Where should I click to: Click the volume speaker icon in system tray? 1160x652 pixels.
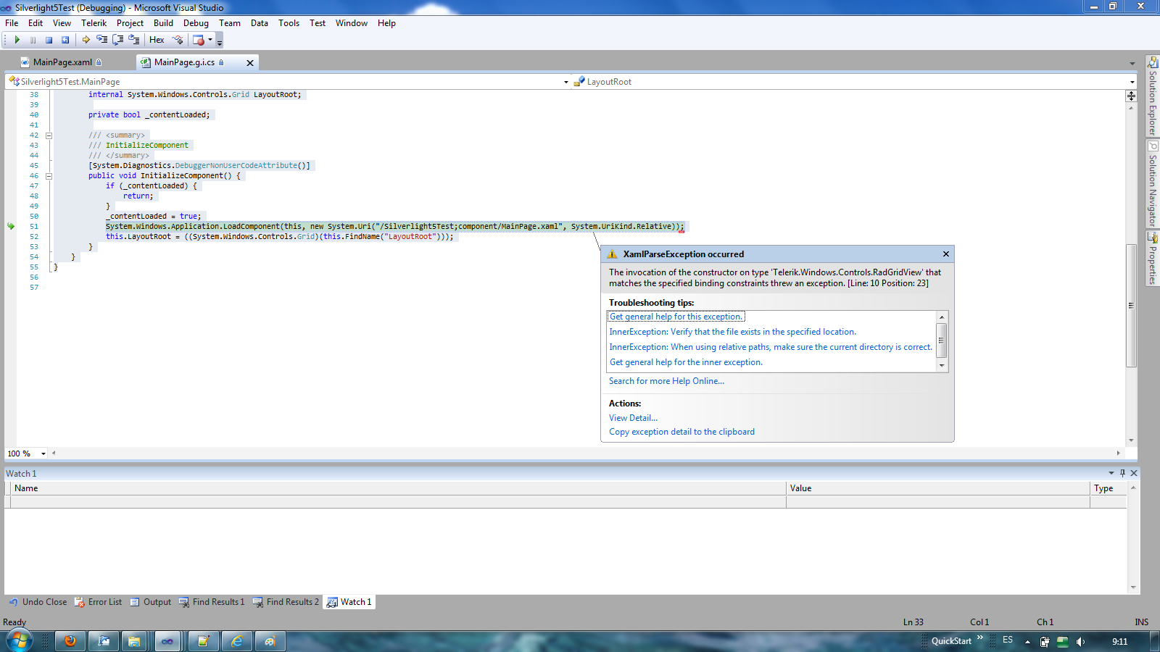pyautogui.click(x=1080, y=641)
